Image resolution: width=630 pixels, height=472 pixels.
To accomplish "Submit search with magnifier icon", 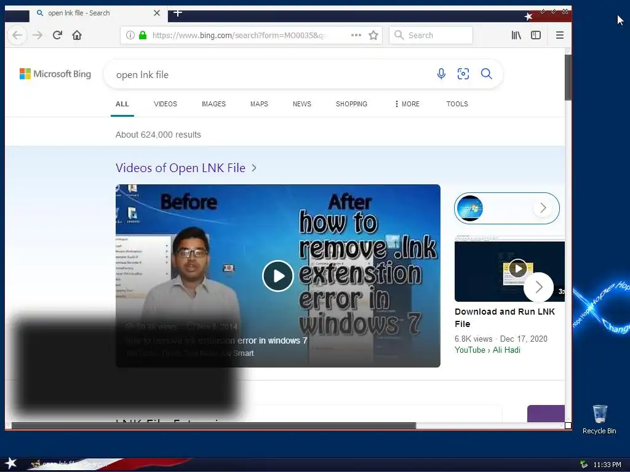I will [x=487, y=74].
